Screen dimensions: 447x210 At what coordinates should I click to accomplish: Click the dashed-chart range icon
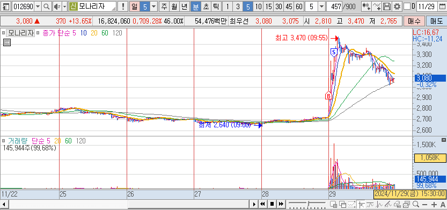(352, 204)
